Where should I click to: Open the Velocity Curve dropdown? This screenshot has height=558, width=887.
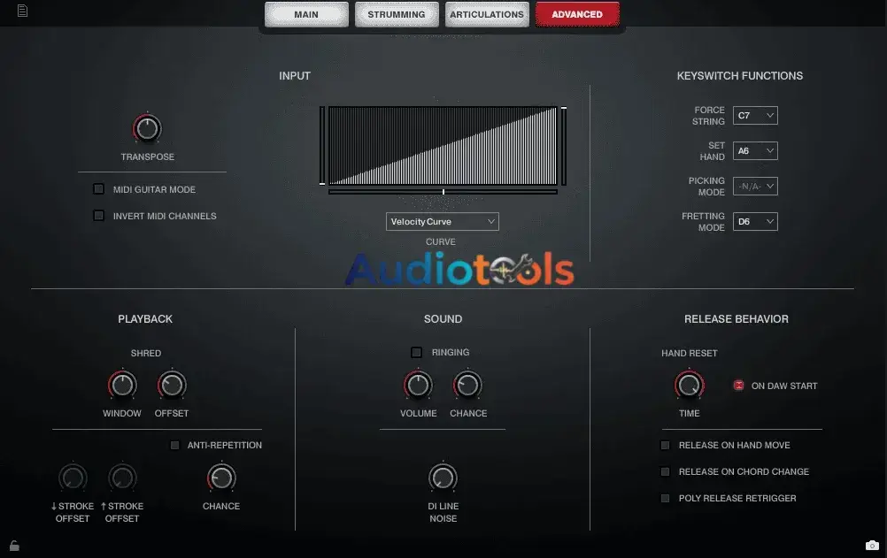tap(443, 222)
